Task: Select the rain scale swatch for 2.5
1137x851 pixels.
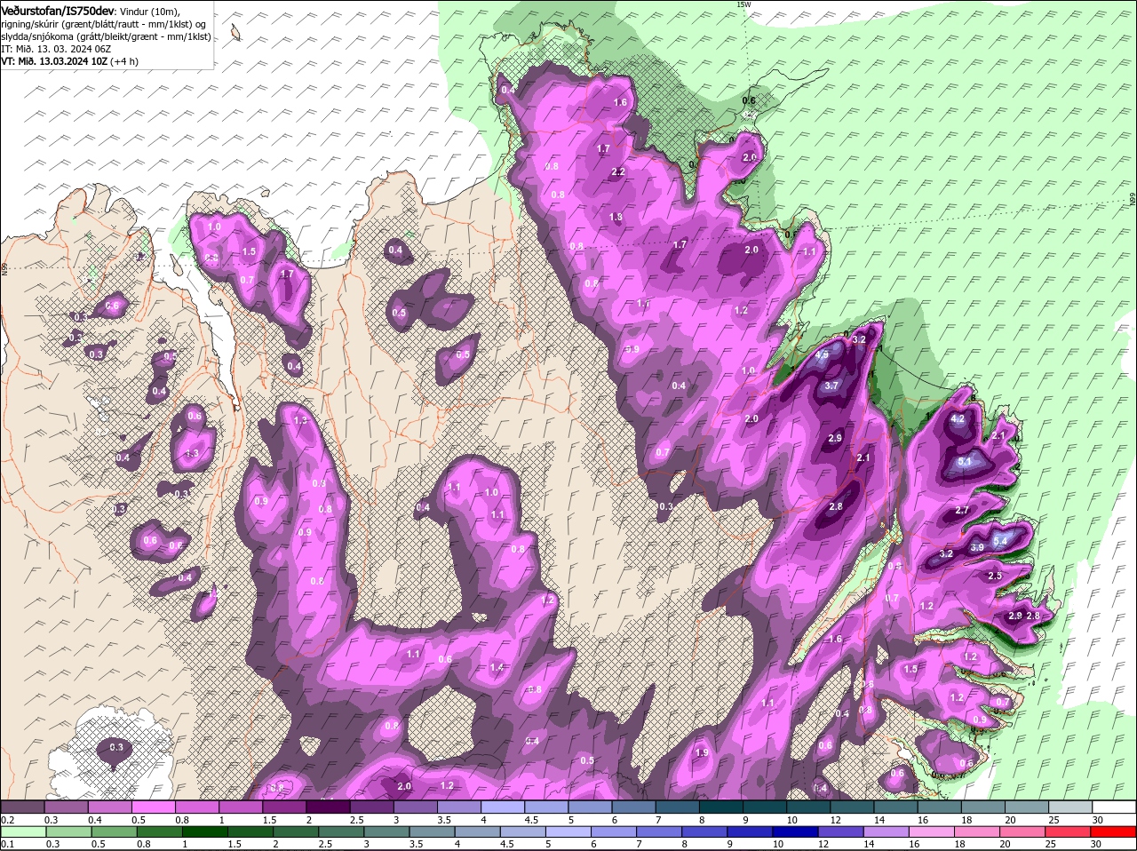Action: click(343, 831)
